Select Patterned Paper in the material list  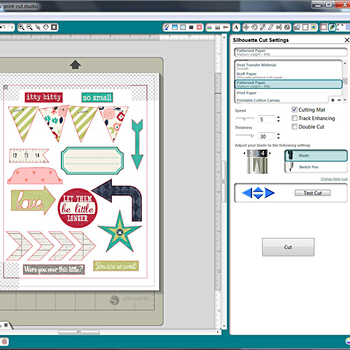[288, 84]
